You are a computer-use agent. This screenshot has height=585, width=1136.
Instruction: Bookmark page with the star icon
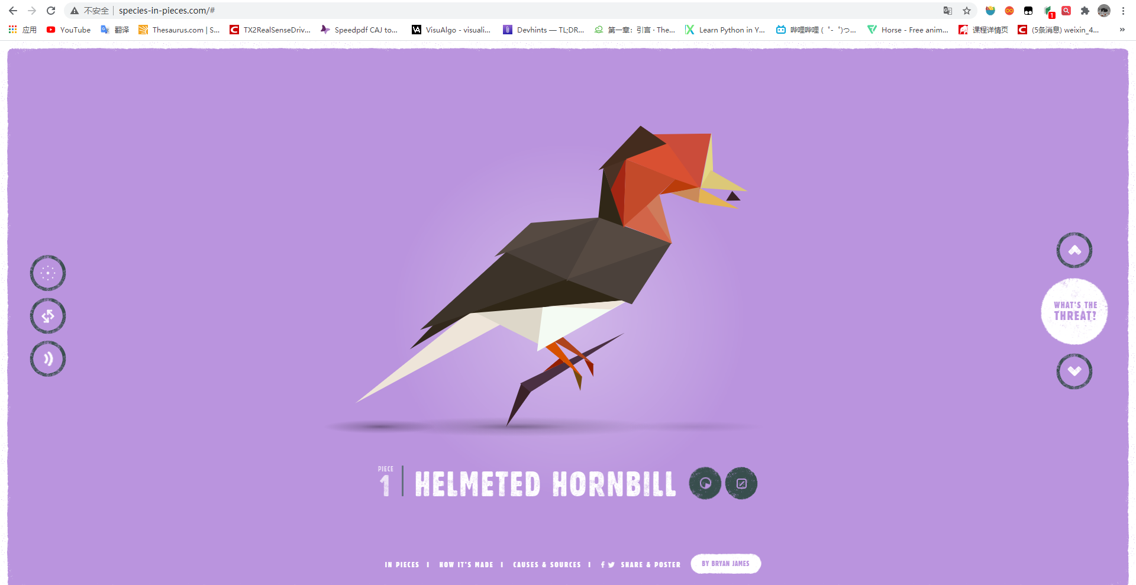click(967, 11)
